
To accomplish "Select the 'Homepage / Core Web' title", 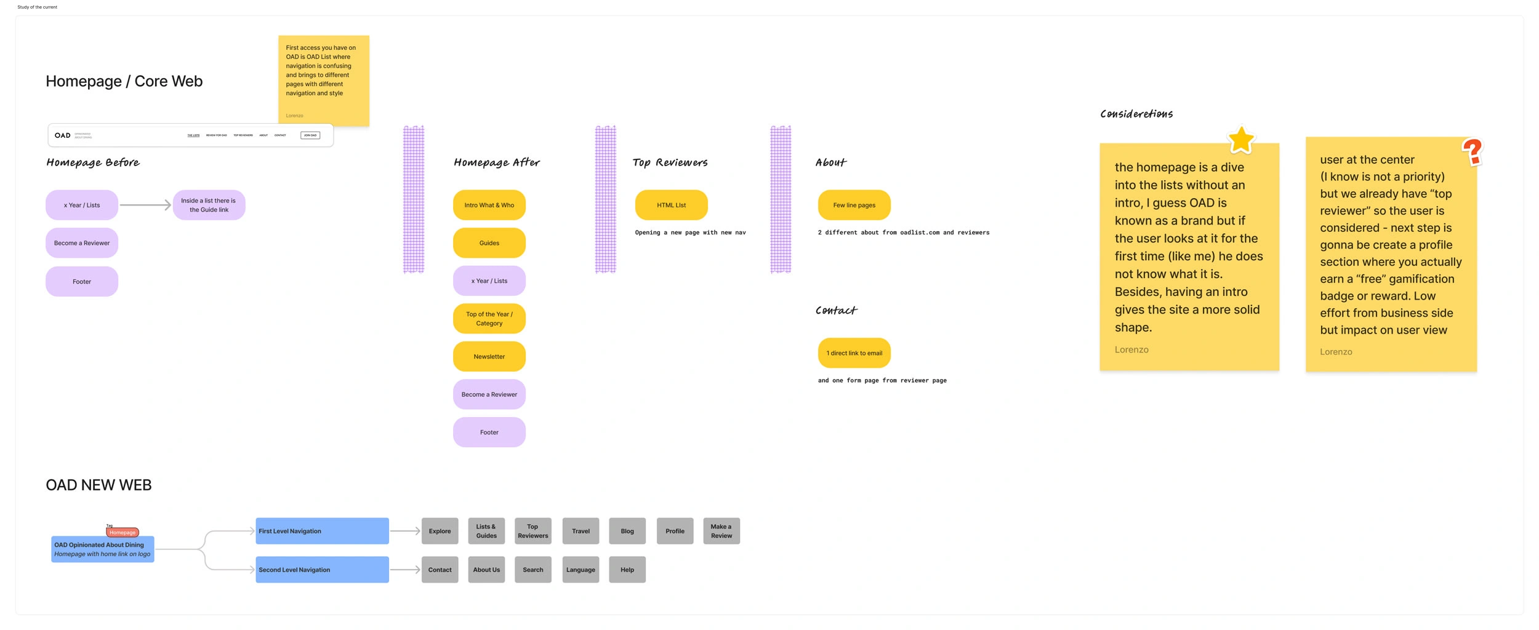I will click(x=124, y=81).
